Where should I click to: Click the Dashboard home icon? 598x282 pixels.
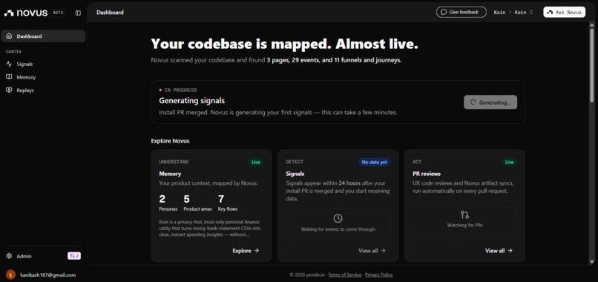pyautogui.click(x=9, y=36)
